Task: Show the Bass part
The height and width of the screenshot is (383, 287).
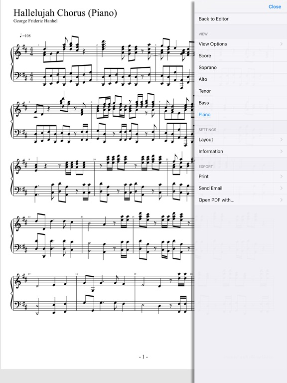Action: click(241, 103)
